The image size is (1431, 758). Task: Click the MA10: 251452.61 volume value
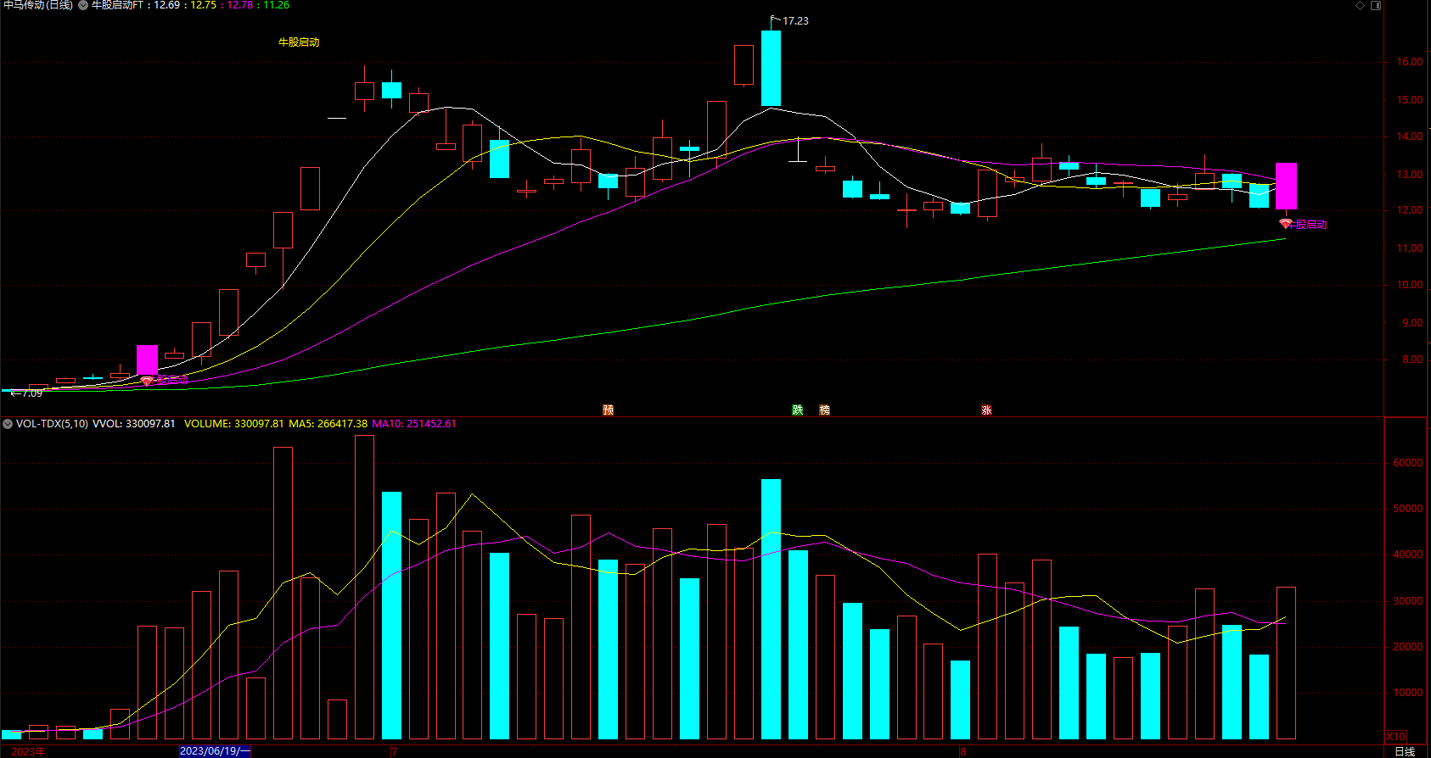(413, 423)
